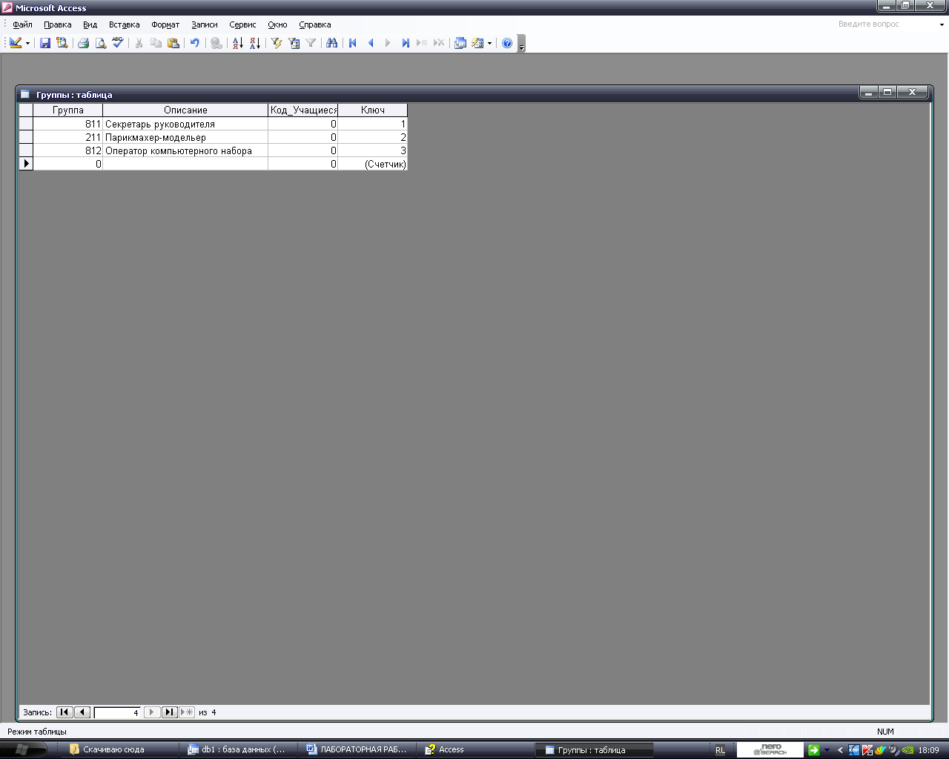The width and height of the screenshot is (949, 759).
Task: Click the New Record toolbar icon
Action: coord(422,43)
